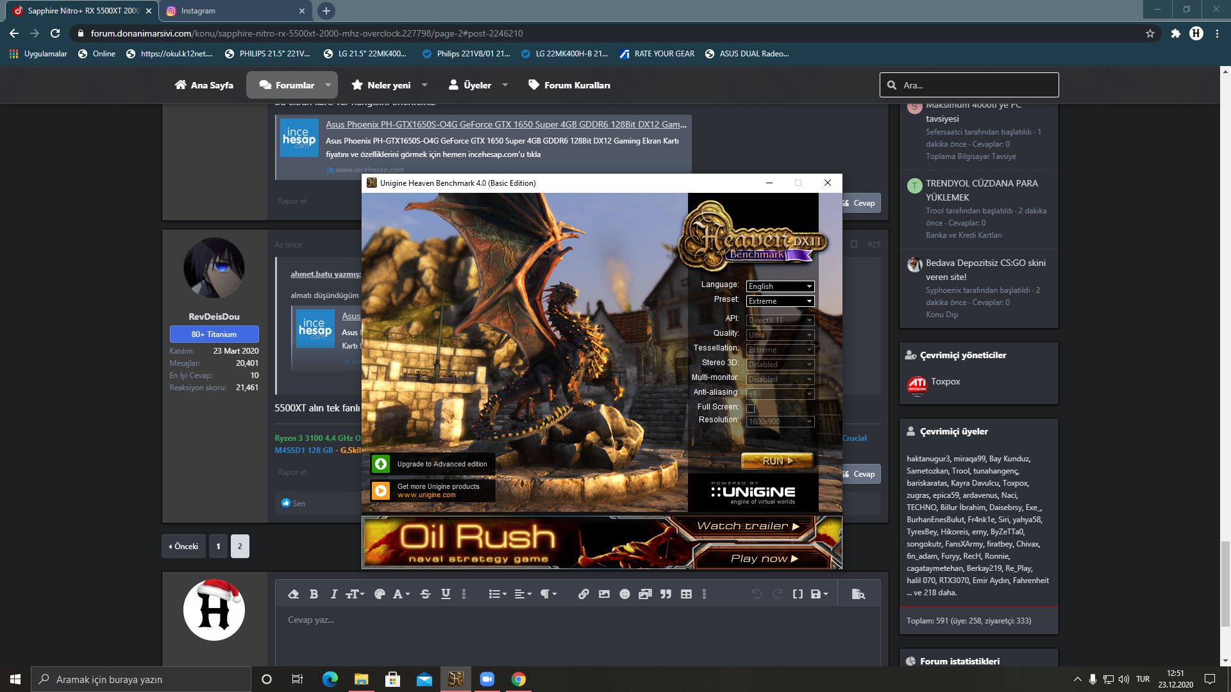Click the RevDeisDou username link
Image resolution: width=1231 pixels, height=692 pixels.
point(214,317)
